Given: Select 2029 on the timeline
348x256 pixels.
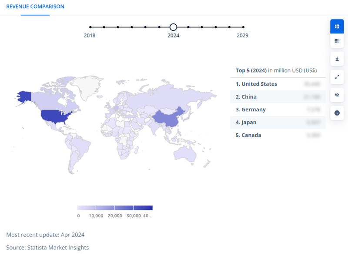Looking at the screenshot, I should 243,27.
